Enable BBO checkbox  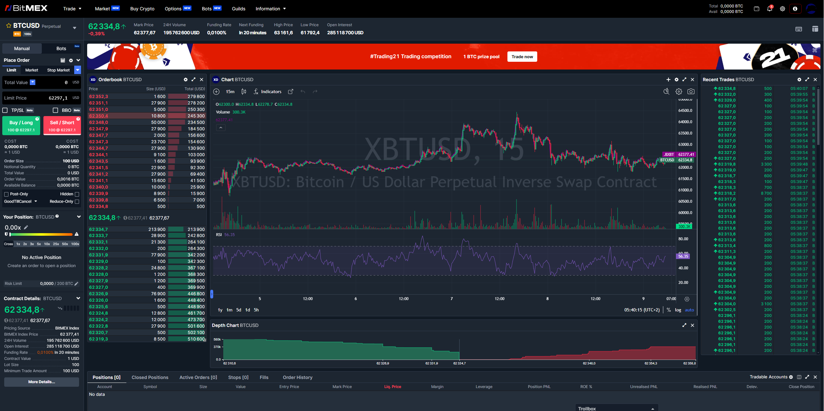tap(55, 110)
